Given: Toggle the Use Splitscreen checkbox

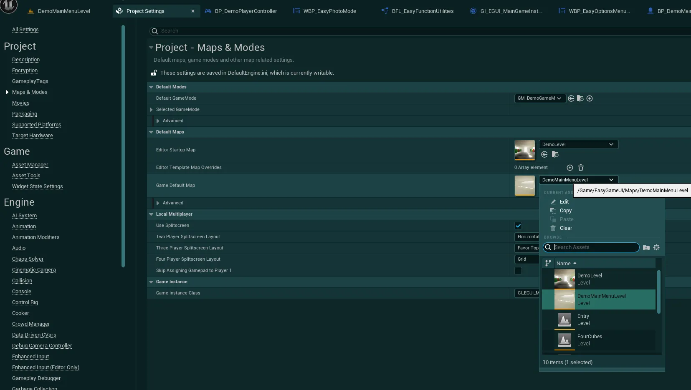Looking at the screenshot, I should 518,226.
